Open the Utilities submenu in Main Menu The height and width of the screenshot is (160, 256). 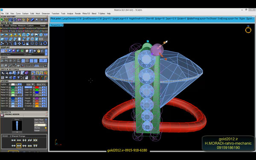click(13, 26)
